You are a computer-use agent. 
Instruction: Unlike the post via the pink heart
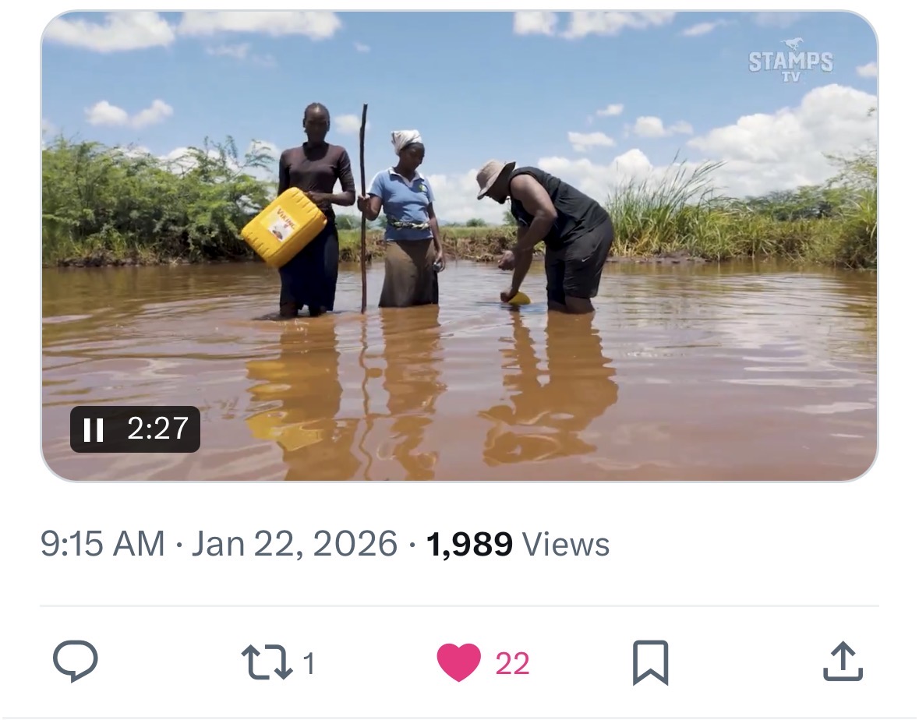click(458, 663)
